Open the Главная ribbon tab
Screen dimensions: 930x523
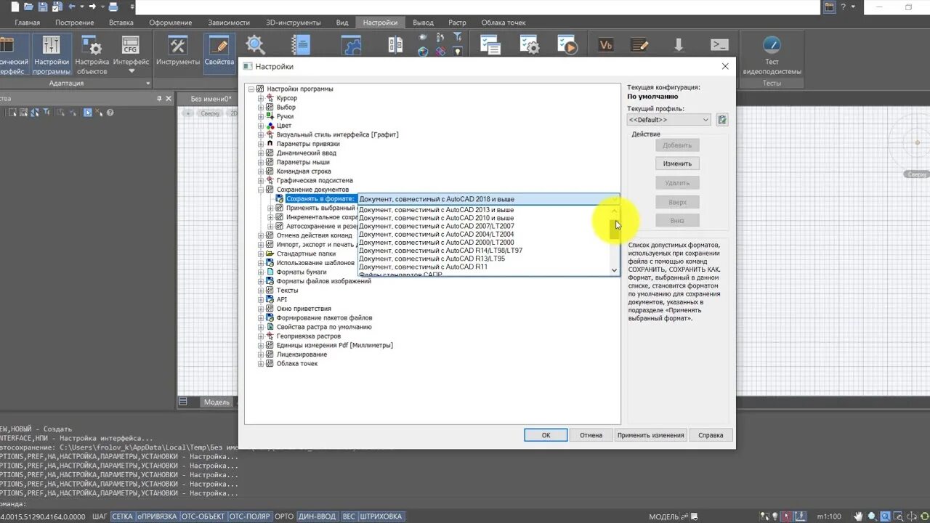click(28, 23)
